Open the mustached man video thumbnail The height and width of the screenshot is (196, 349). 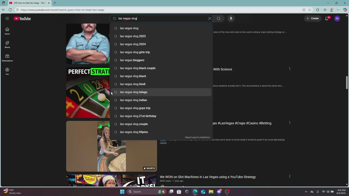[88, 44]
